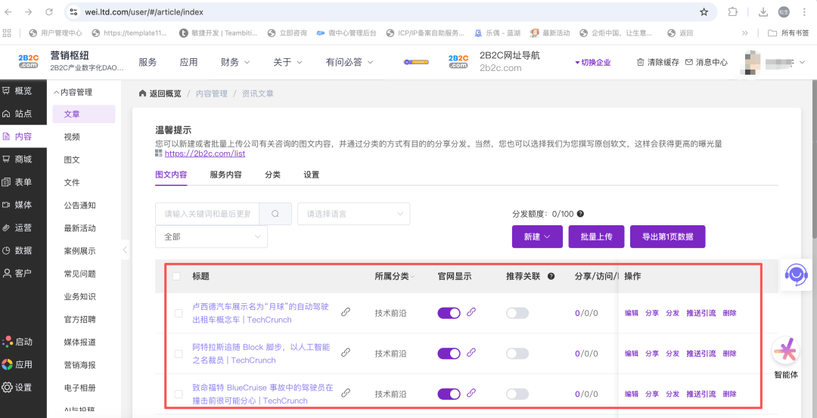Image resolution: width=817 pixels, height=418 pixels.
Task: Click the search magnifier icon button
Action: point(275,214)
